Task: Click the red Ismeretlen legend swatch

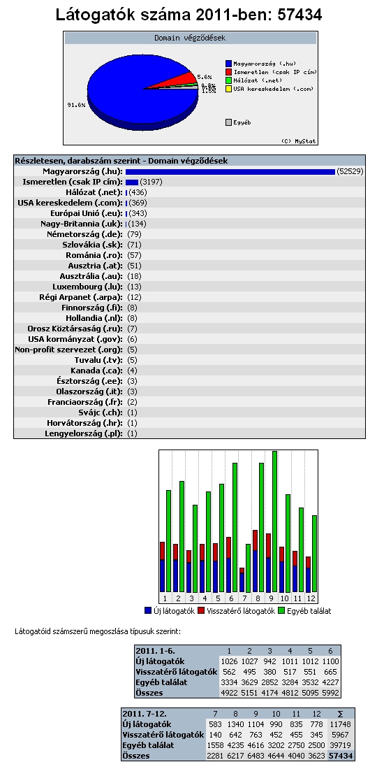Action: (x=228, y=72)
